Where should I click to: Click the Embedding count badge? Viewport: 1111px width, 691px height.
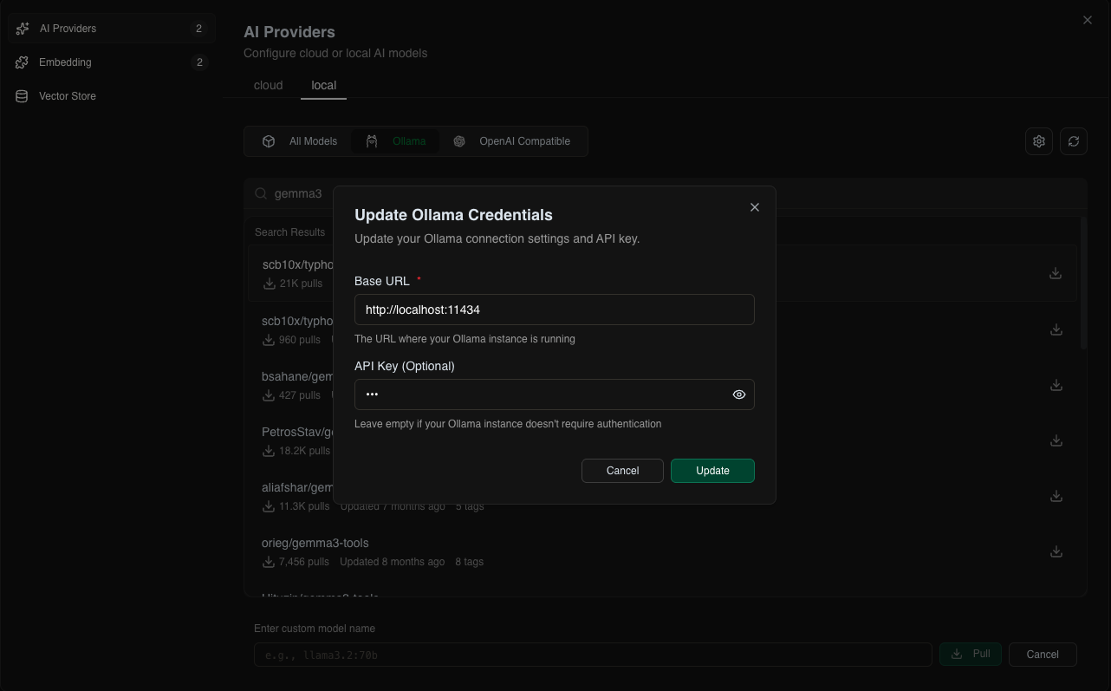point(199,62)
